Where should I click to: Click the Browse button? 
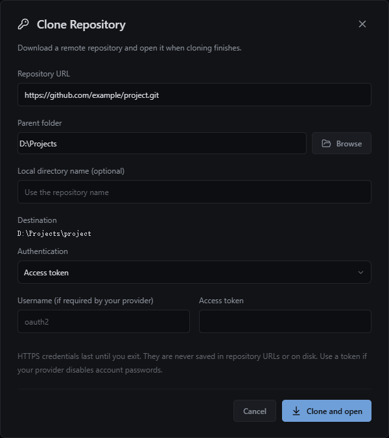[342, 143]
